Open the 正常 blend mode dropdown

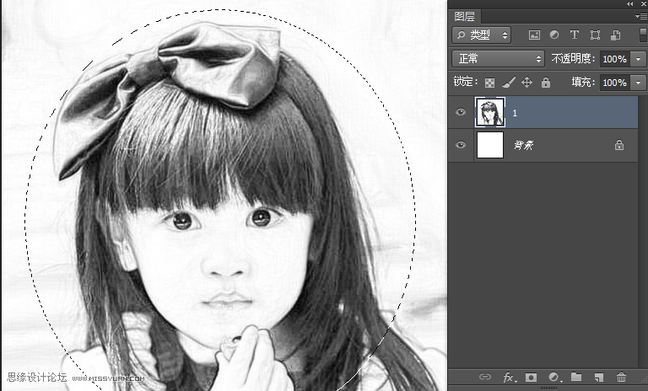(499, 59)
